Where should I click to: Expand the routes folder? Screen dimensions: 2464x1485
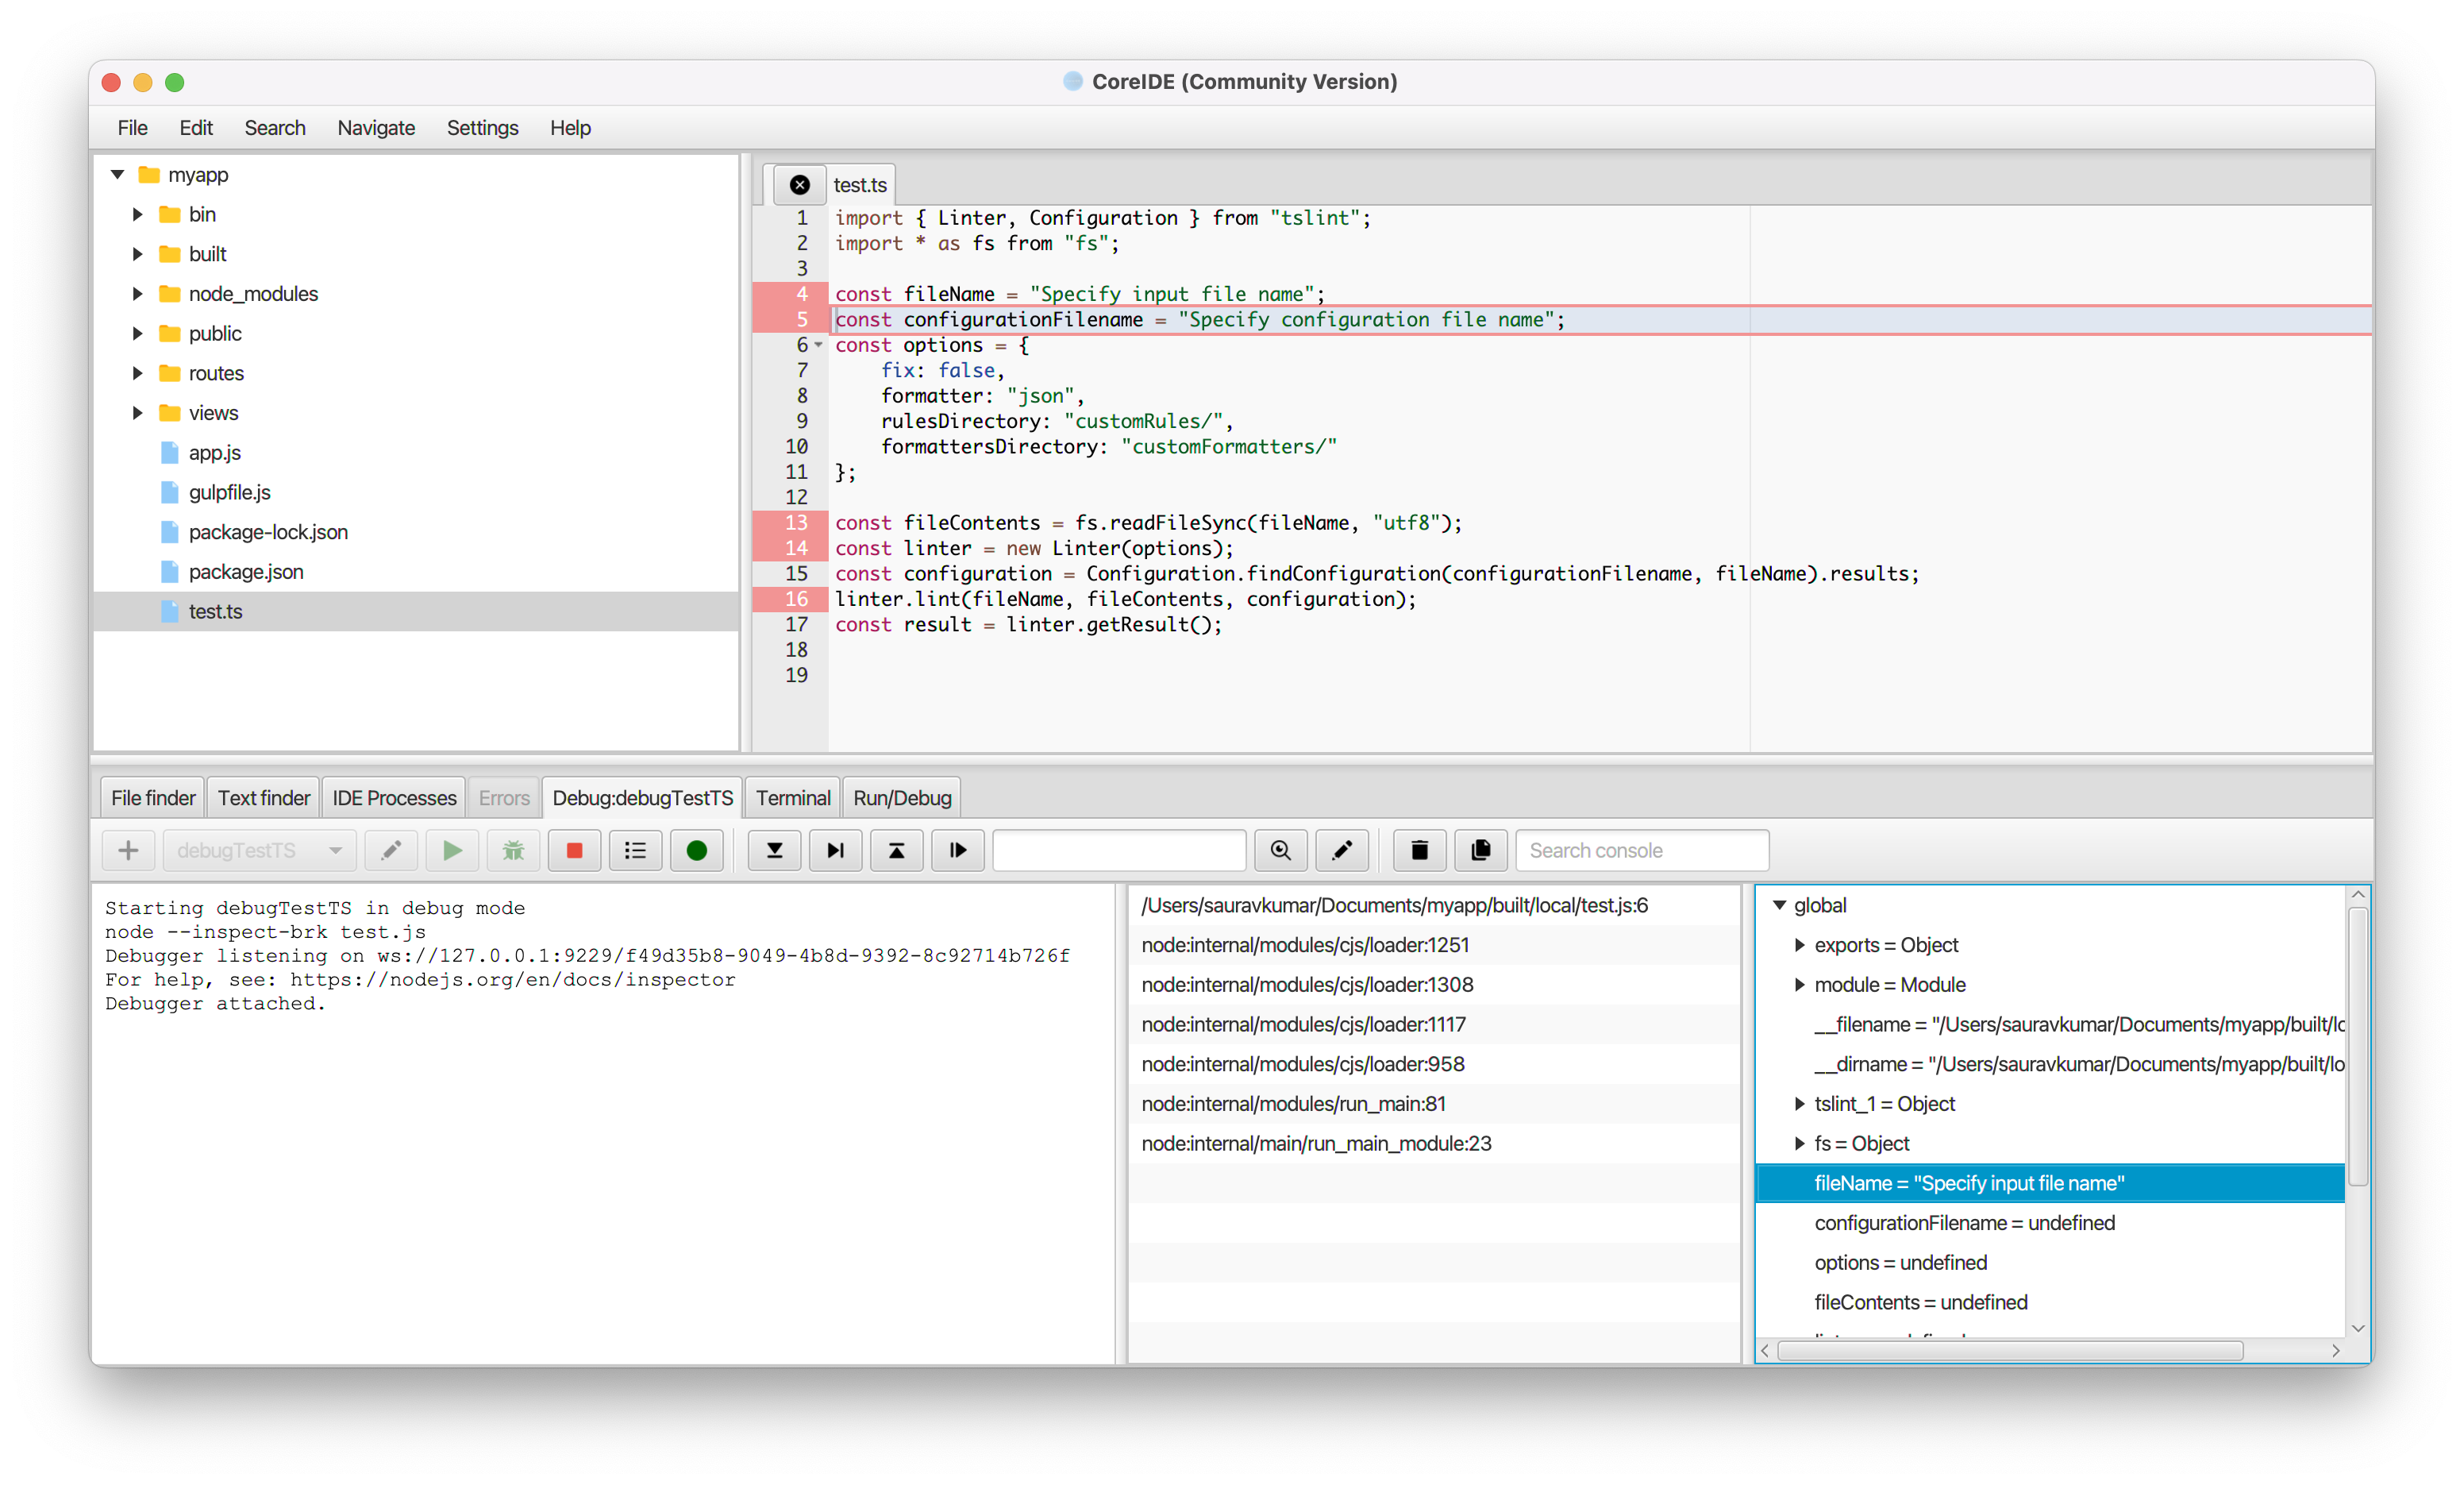click(x=137, y=373)
